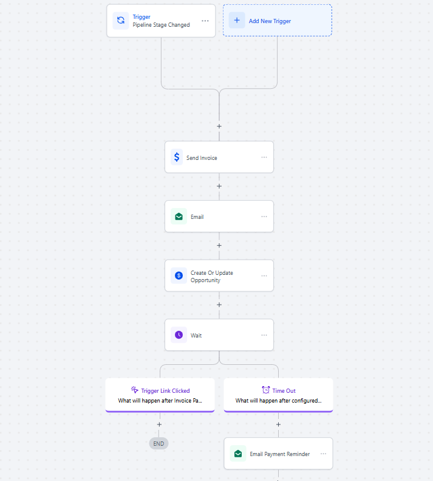Click the blue Create Or Update Opportunity icon
Image resolution: width=433 pixels, height=481 pixels.
click(179, 275)
